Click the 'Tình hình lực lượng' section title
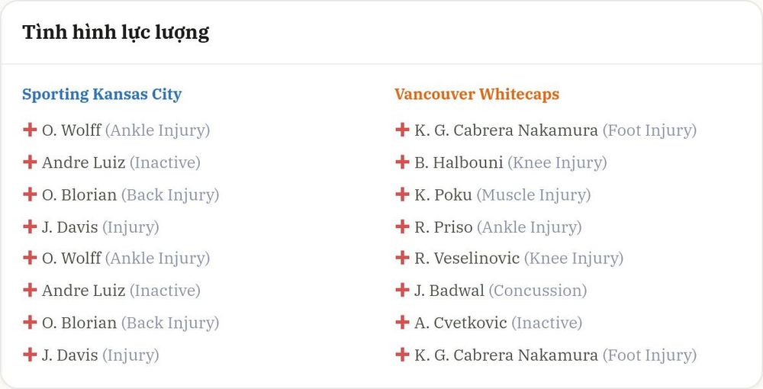763x389 pixels. (116, 33)
